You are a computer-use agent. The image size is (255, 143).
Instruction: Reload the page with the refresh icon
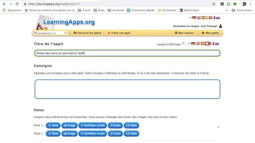click(x=17, y=4)
